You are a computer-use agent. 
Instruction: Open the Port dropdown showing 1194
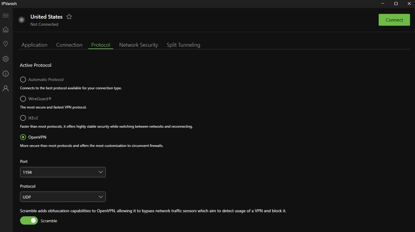63,172
